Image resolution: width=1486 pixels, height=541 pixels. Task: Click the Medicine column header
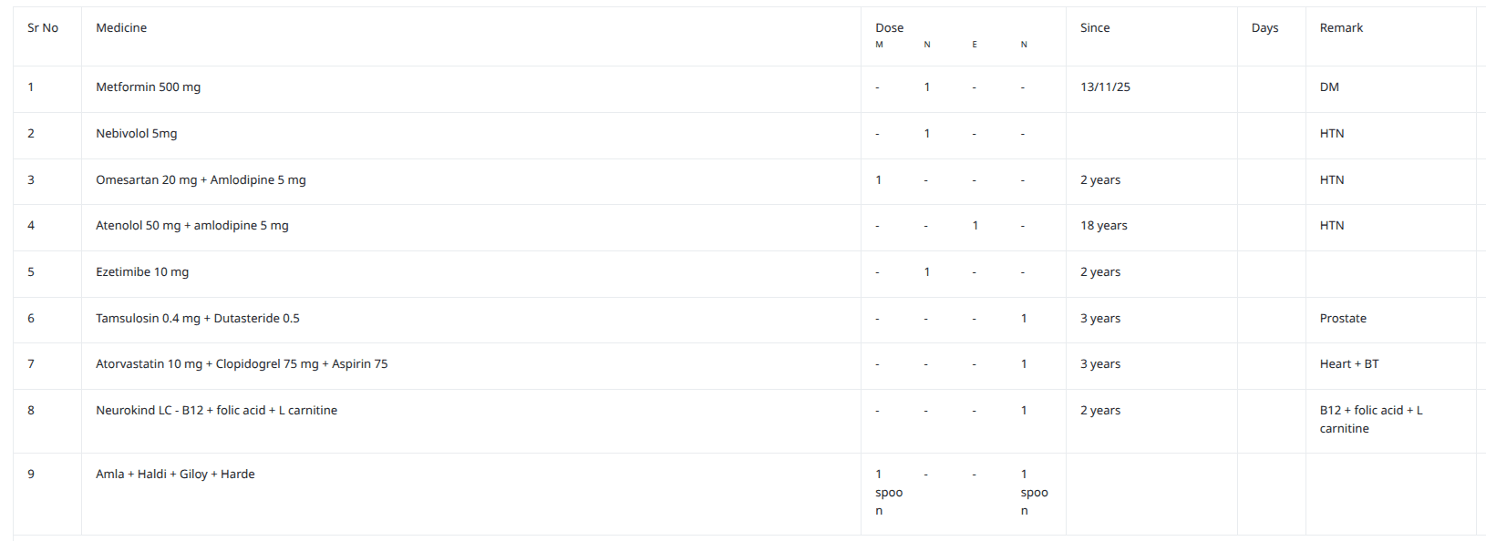(x=121, y=28)
